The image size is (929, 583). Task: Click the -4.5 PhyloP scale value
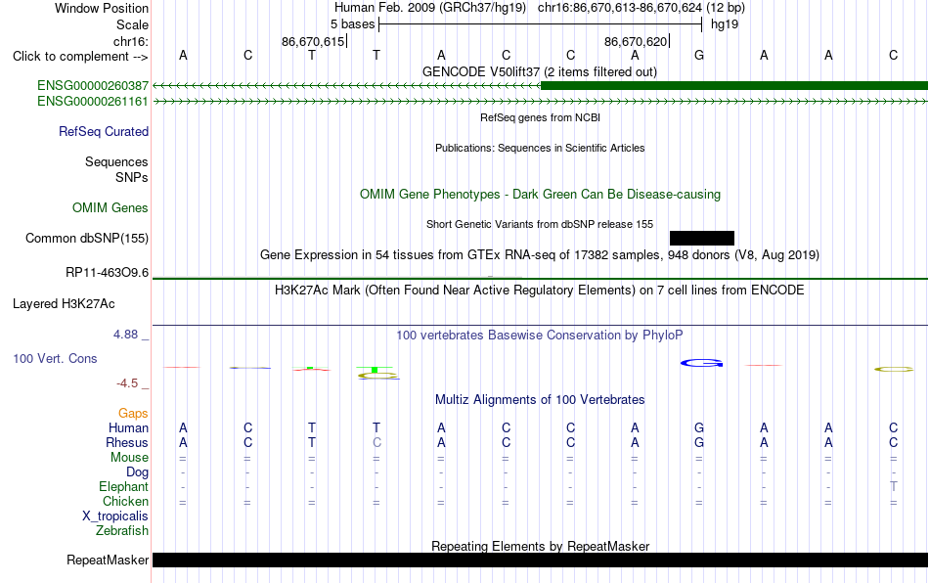(x=127, y=383)
